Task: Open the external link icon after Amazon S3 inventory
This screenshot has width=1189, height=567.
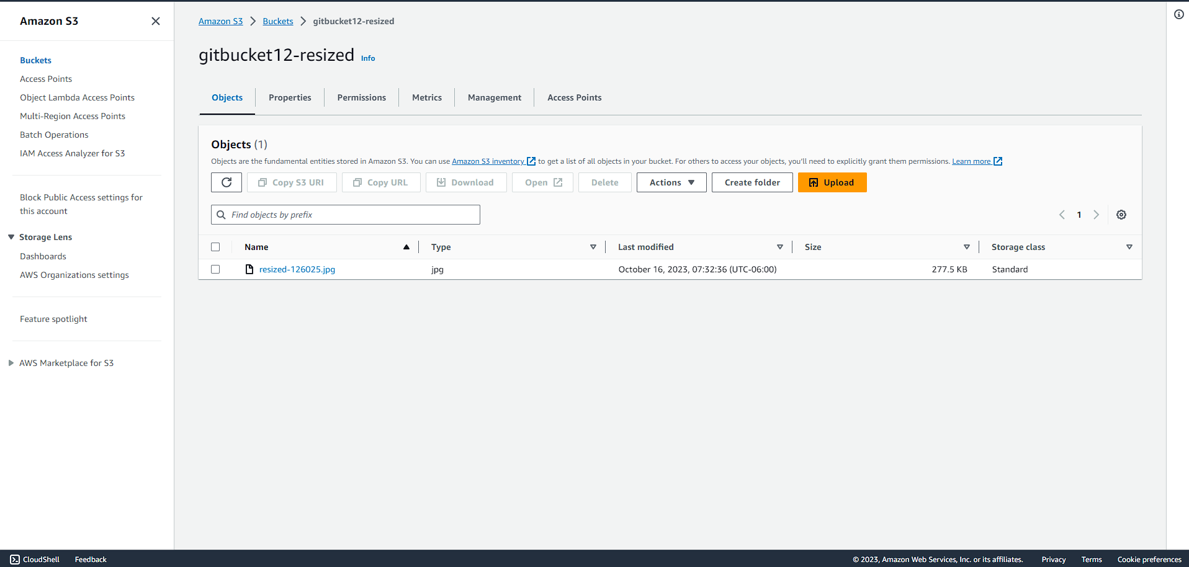Action: coord(531,161)
